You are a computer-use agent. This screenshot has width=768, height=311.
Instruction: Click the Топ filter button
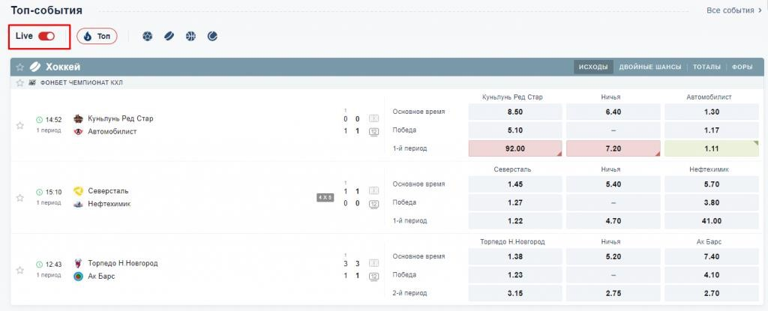tap(97, 36)
